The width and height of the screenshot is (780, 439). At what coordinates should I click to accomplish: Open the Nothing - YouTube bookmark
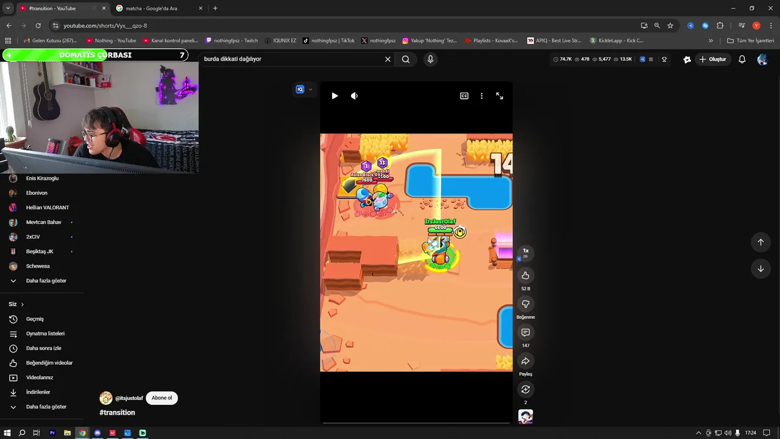tap(112, 41)
